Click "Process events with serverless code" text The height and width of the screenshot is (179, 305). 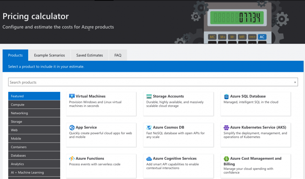tap(95, 164)
